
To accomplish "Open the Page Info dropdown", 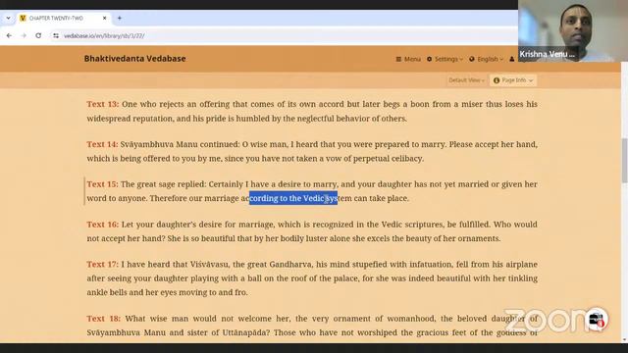I will coord(513,80).
